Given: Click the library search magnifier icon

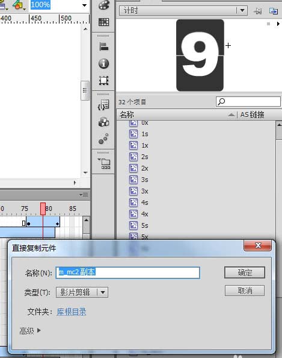Looking at the screenshot, I should 221,101.
